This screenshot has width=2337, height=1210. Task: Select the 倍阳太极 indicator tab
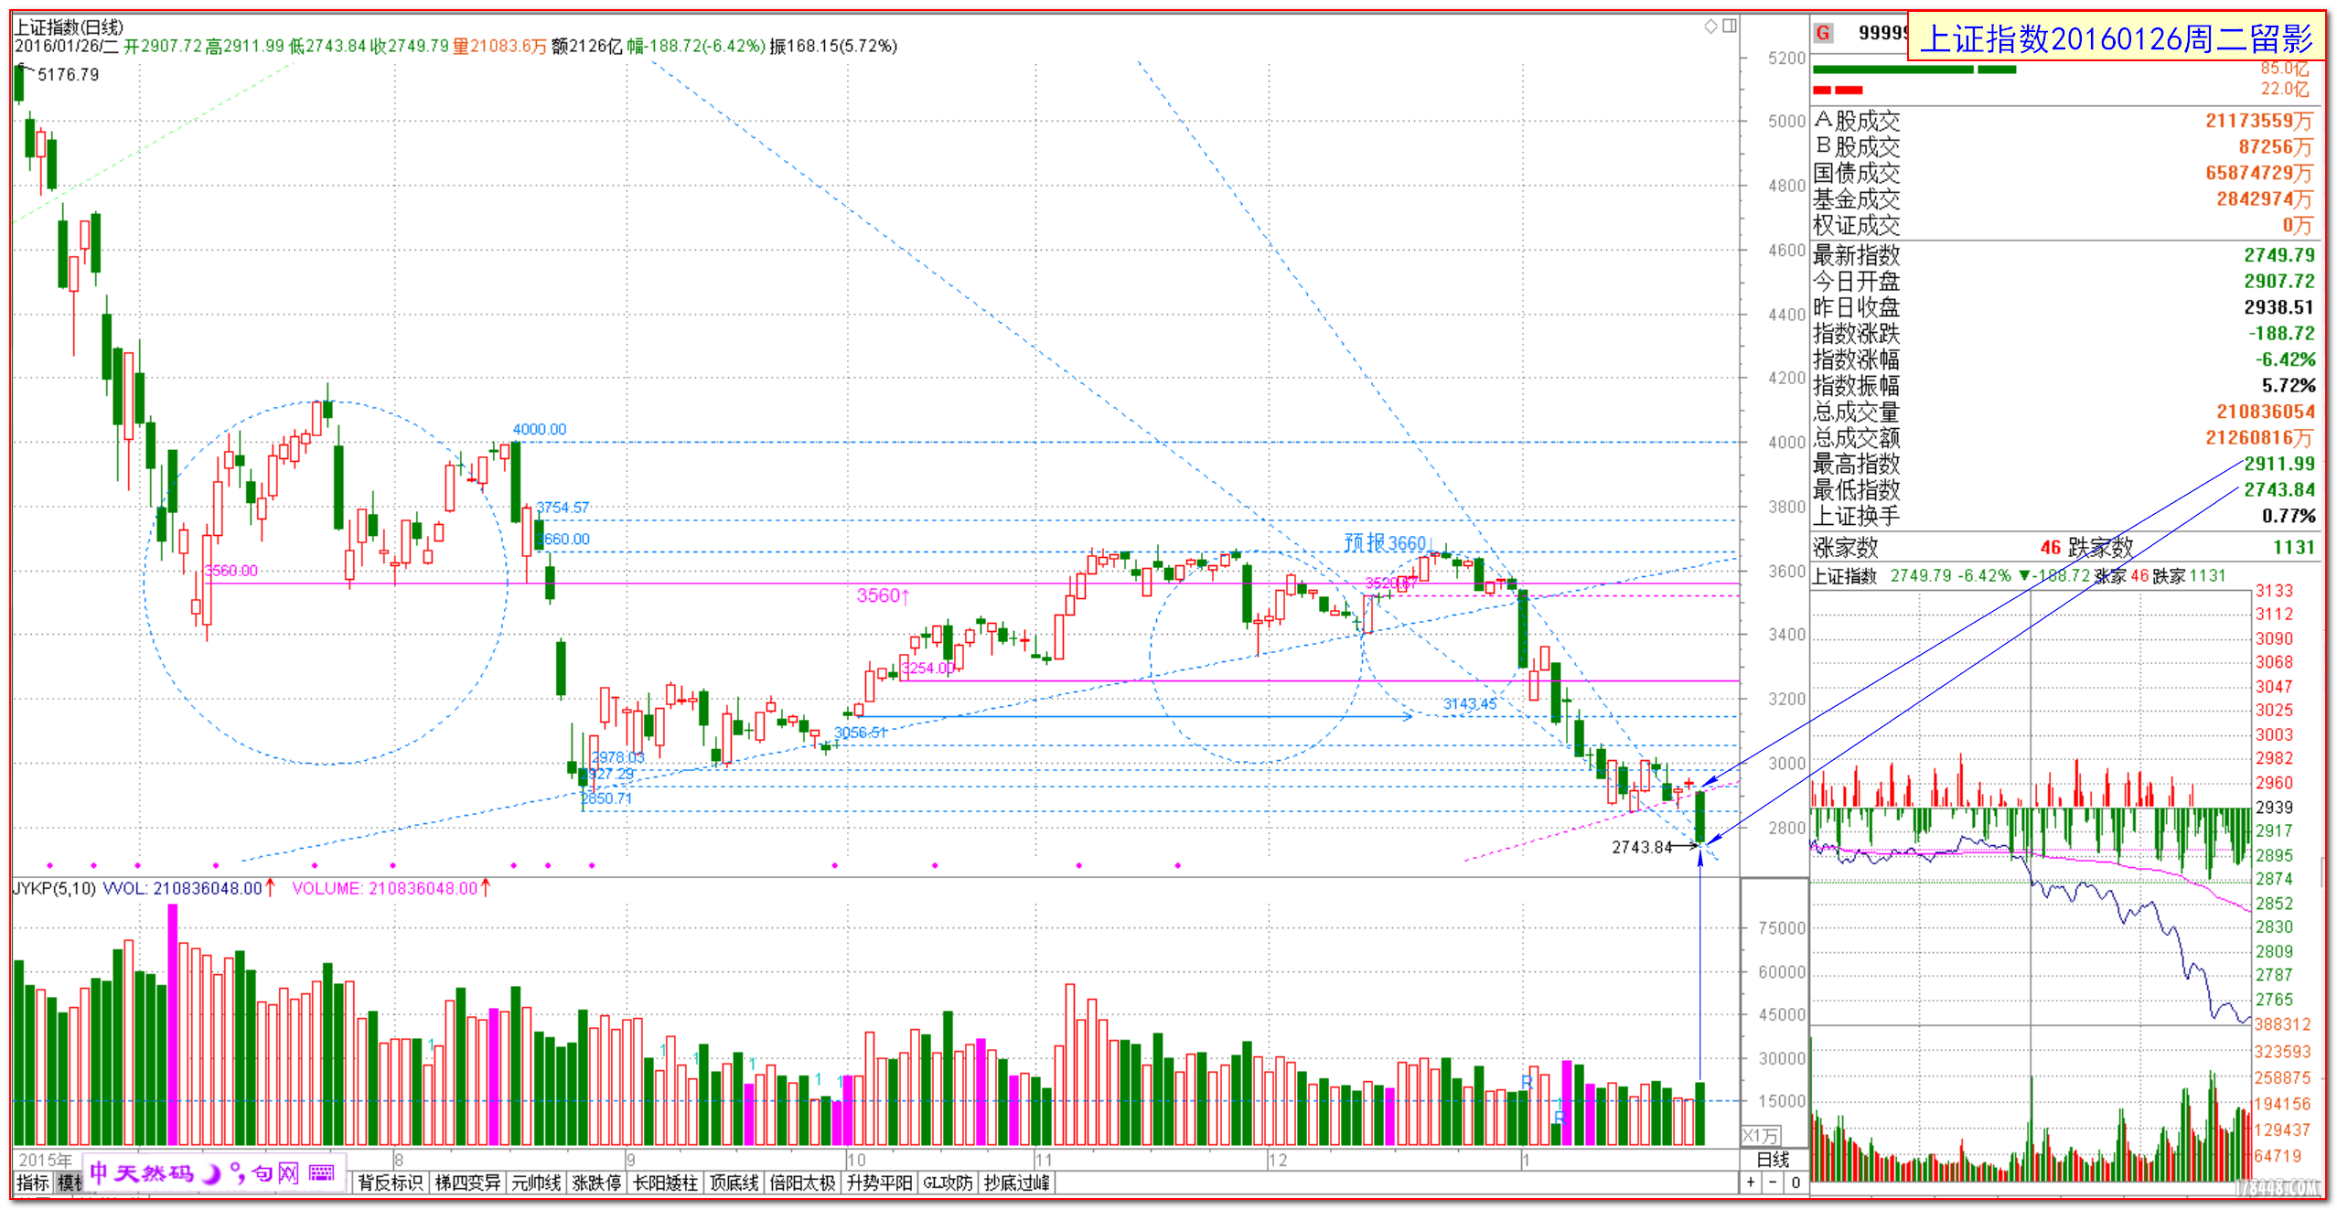[x=802, y=1183]
